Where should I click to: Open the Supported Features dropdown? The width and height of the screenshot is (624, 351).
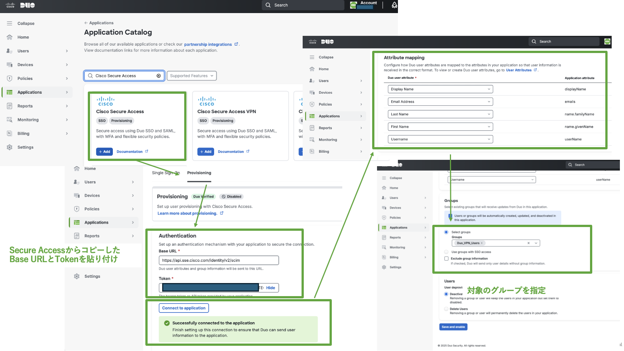[192, 76]
